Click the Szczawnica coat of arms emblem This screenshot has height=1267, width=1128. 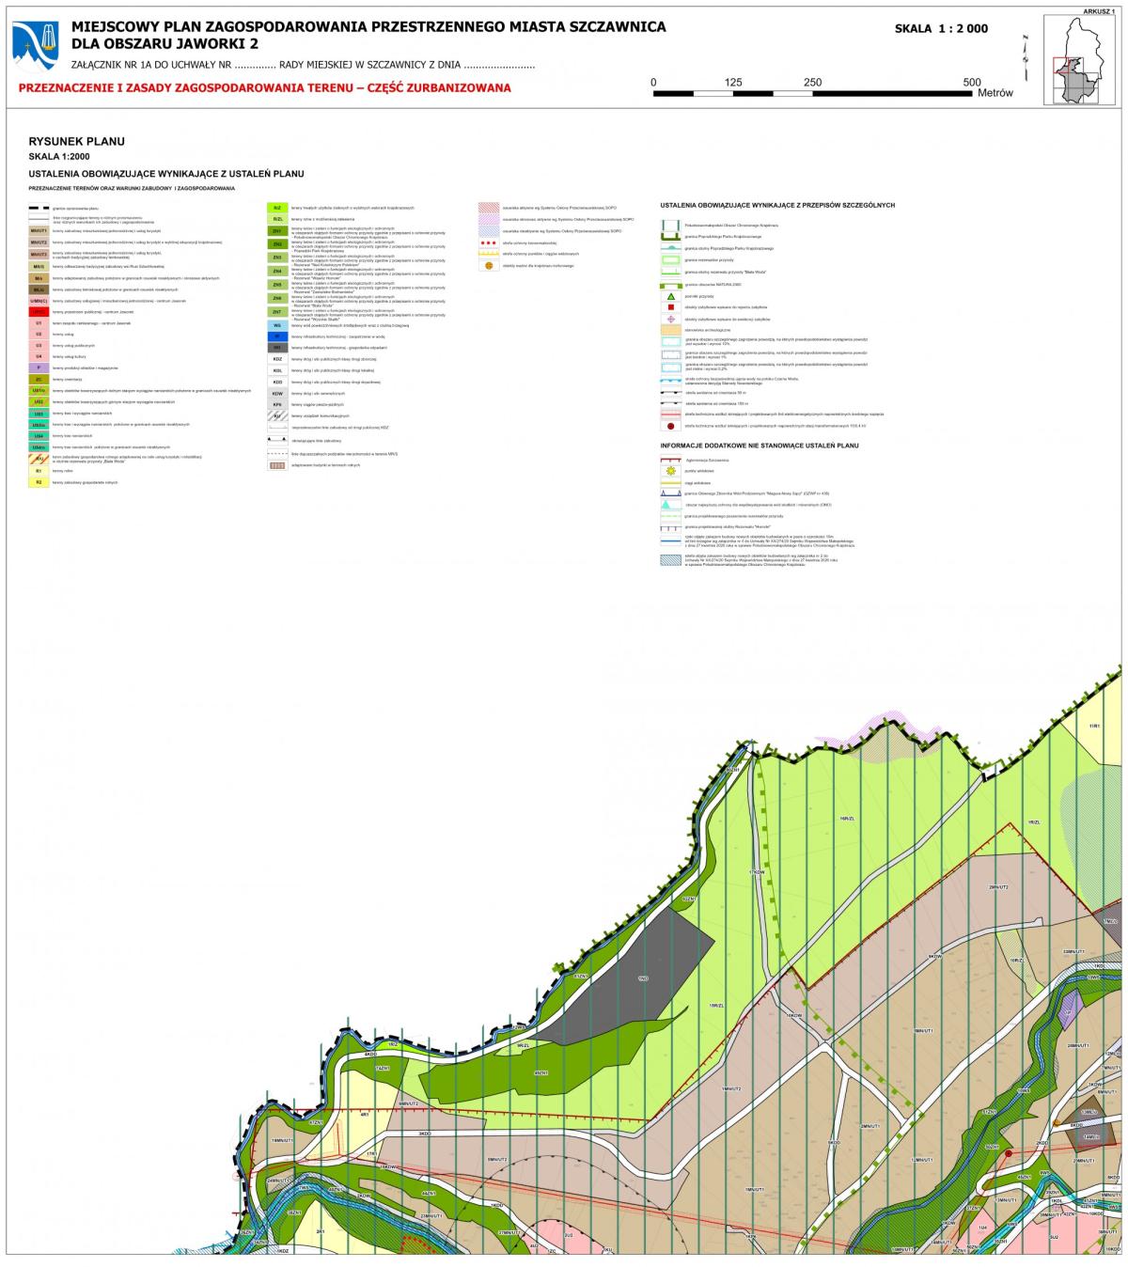coord(35,46)
